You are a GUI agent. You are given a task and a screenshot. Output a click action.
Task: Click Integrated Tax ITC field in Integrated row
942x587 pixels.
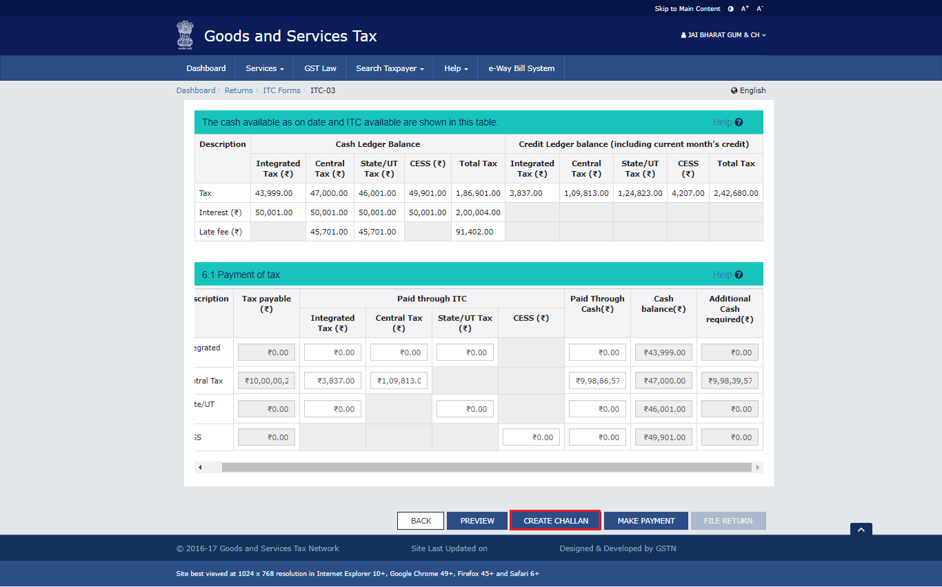pyautogui.click(x=332, y=352)
